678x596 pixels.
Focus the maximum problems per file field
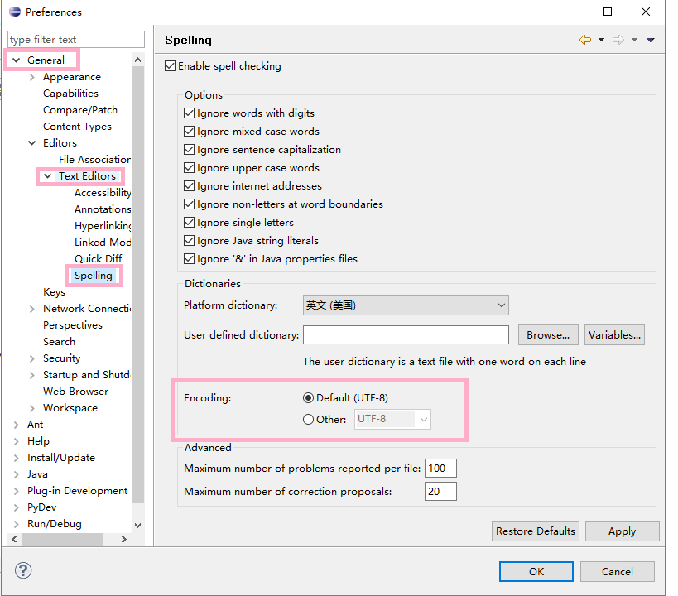[440, 468]
